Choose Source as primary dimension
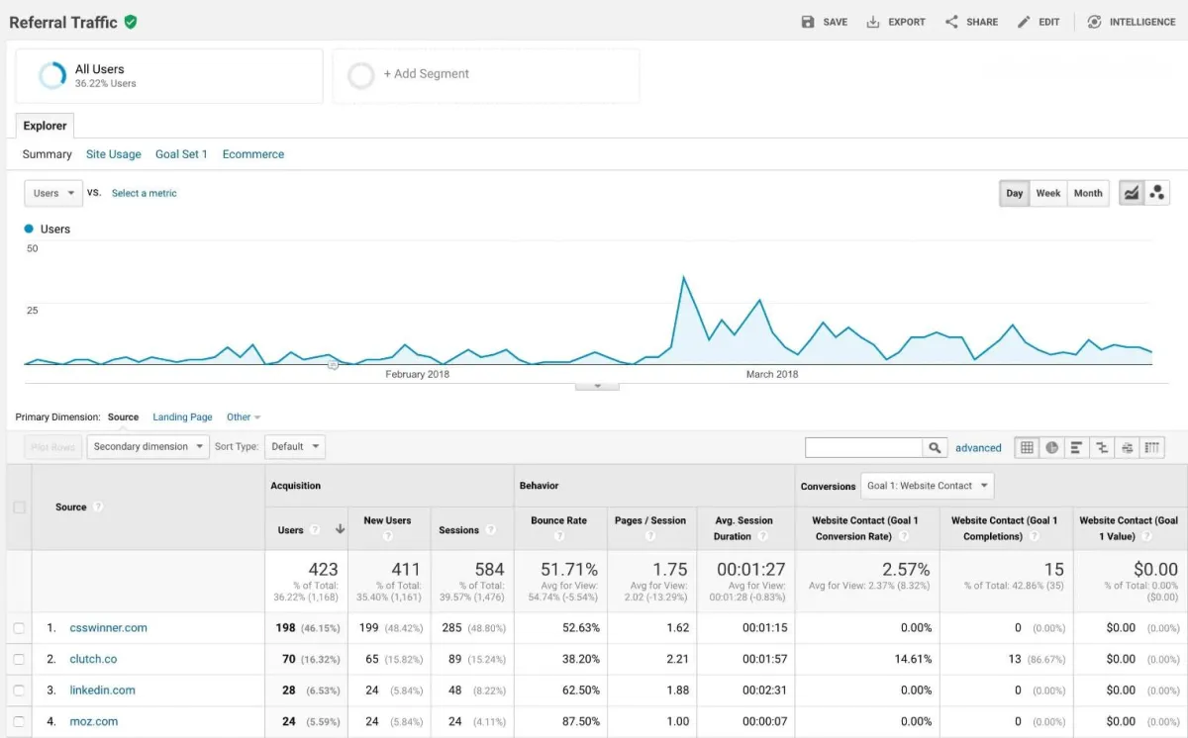This screenshot has height=738, width=1188. [x=124, y=417]
